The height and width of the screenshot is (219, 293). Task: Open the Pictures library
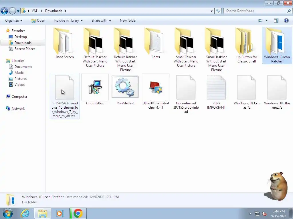click(21, 79)
